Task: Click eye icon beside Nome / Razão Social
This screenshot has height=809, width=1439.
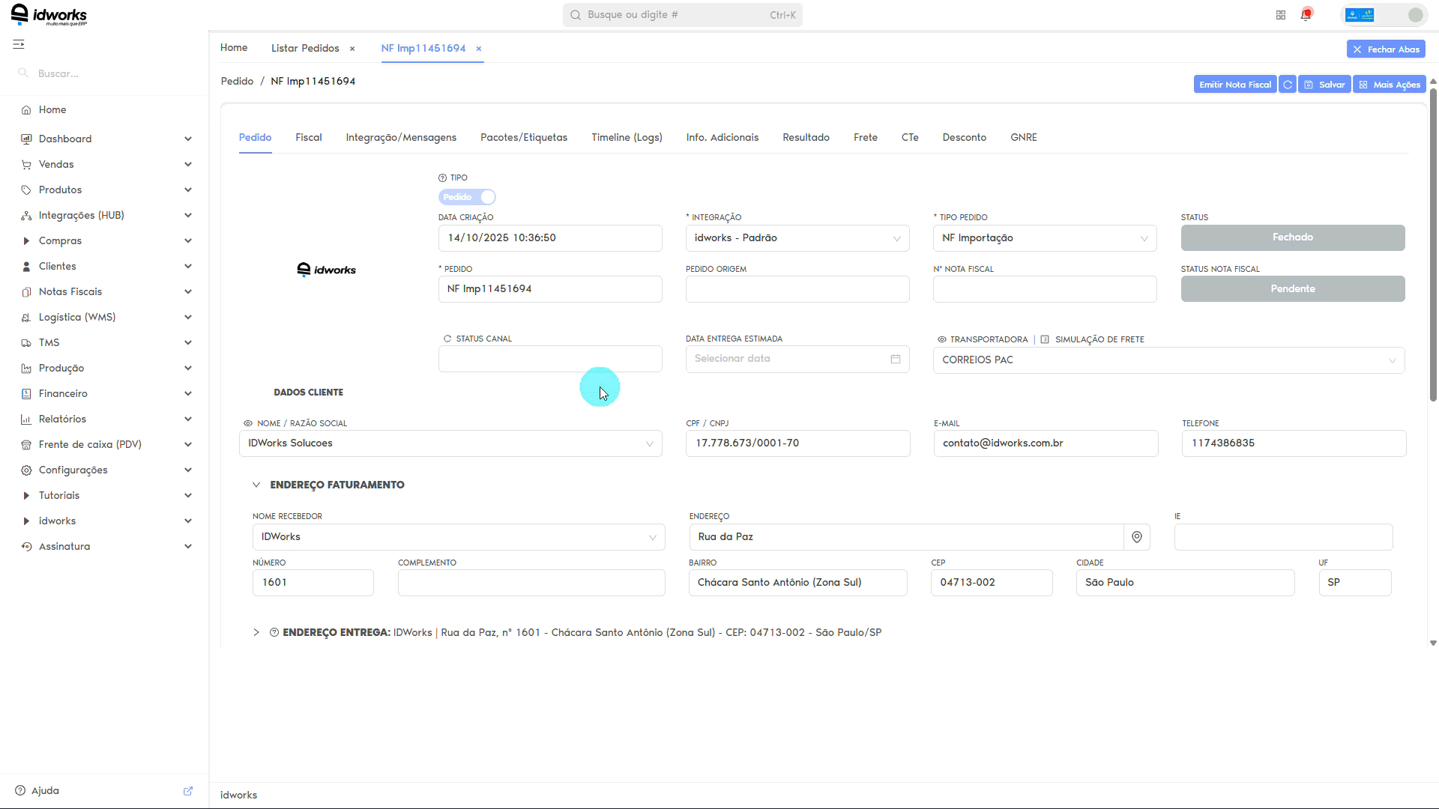Action: point(248,423)
